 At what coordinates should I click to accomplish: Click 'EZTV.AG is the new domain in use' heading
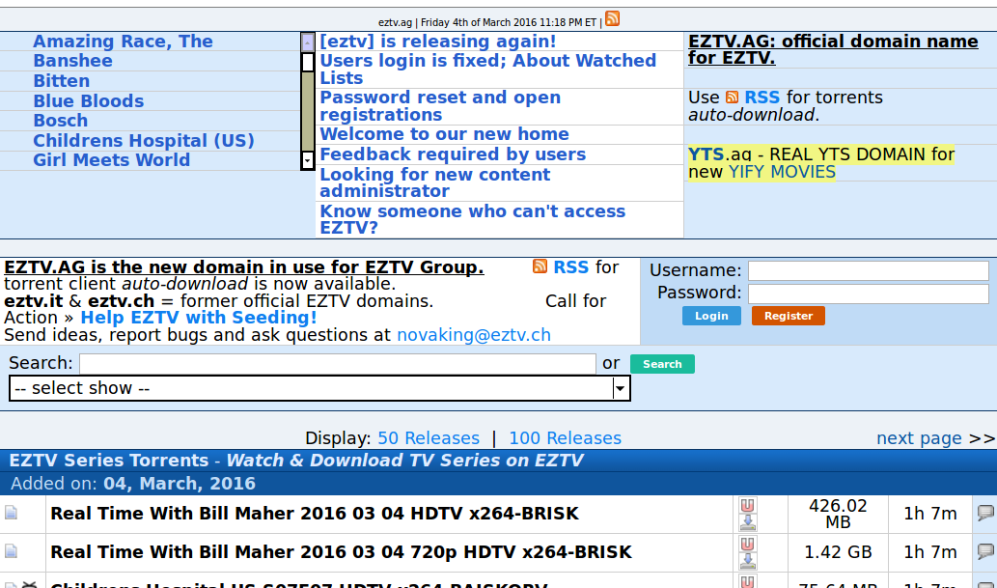click(244, 267)
